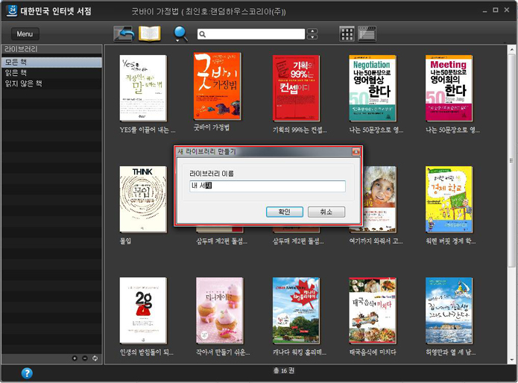Select the 2g 인생의 받침돌 book cover
This screenshot has height=383, width=518.
click(x=143, y=311)
